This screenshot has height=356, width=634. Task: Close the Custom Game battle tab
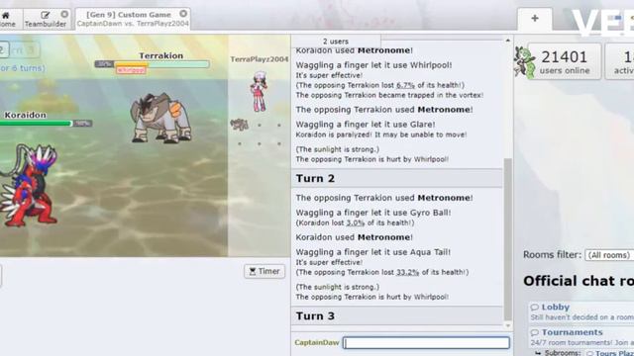coord(183,14)
